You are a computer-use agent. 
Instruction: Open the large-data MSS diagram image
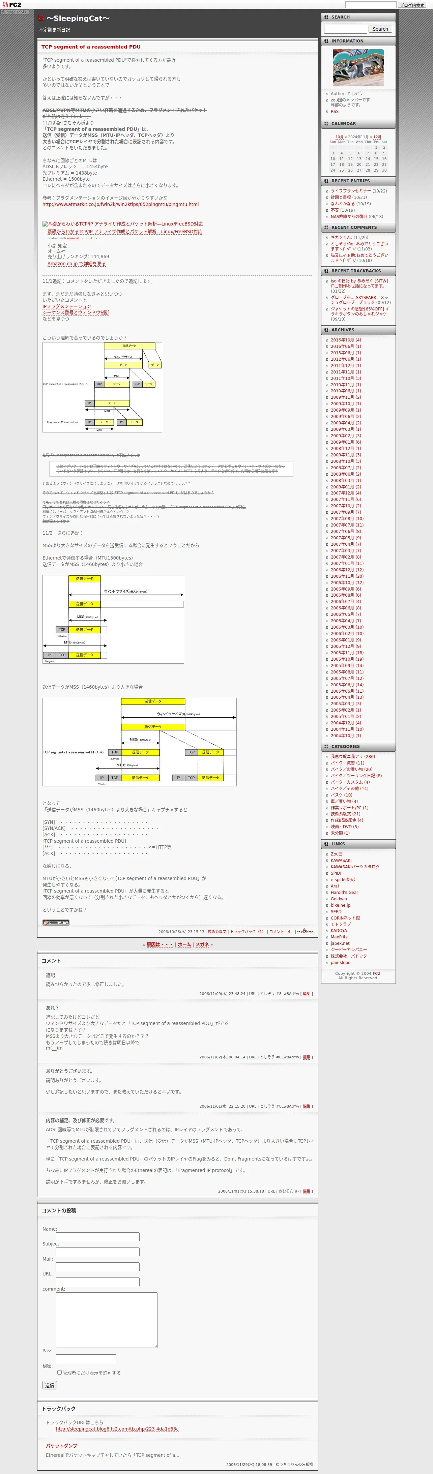coord(139,742)
